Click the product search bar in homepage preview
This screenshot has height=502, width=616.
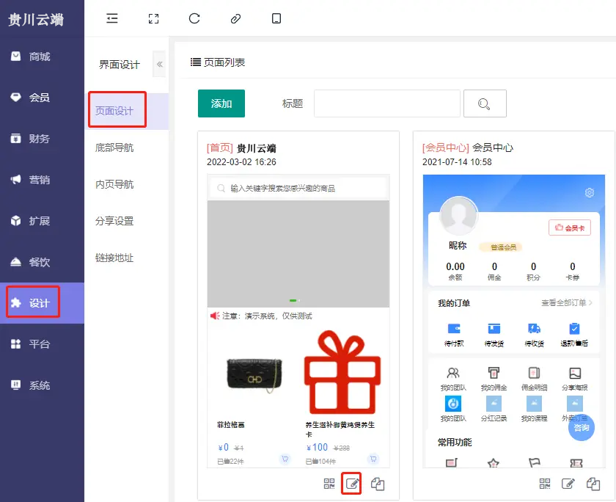pyautogui.click(x=298, y=189)
